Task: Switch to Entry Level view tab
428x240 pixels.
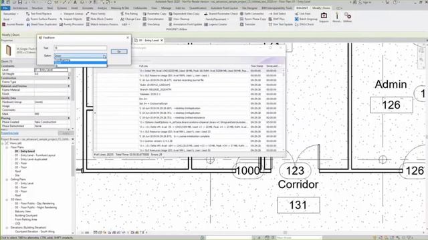Action: click(149, 40)
